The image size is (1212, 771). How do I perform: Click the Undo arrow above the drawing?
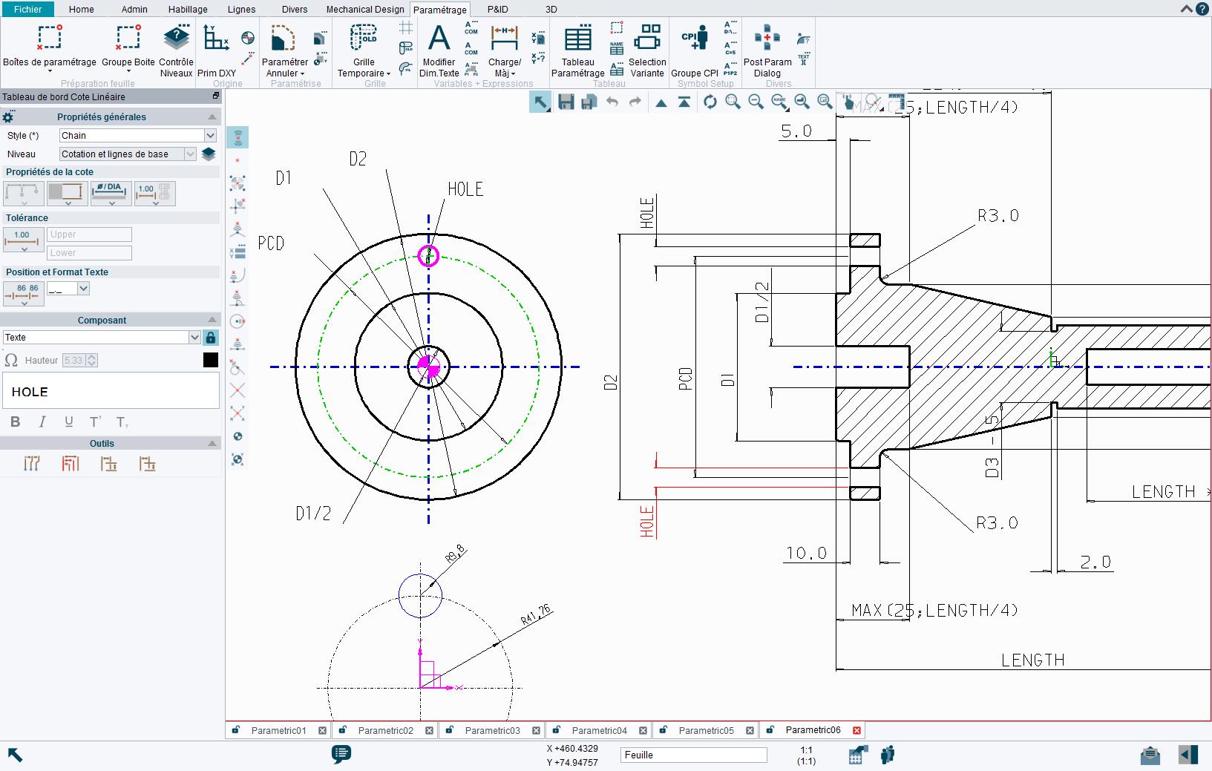(x=612, y=102)
